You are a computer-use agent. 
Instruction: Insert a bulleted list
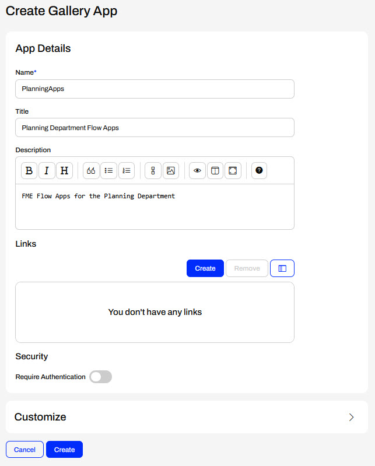pos(109,170)
